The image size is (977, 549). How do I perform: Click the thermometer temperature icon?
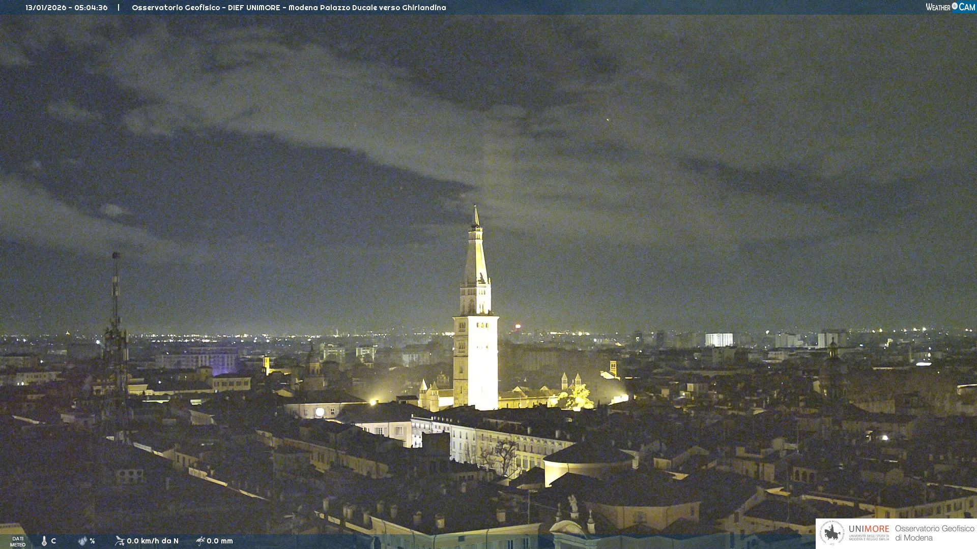point(44,541)
